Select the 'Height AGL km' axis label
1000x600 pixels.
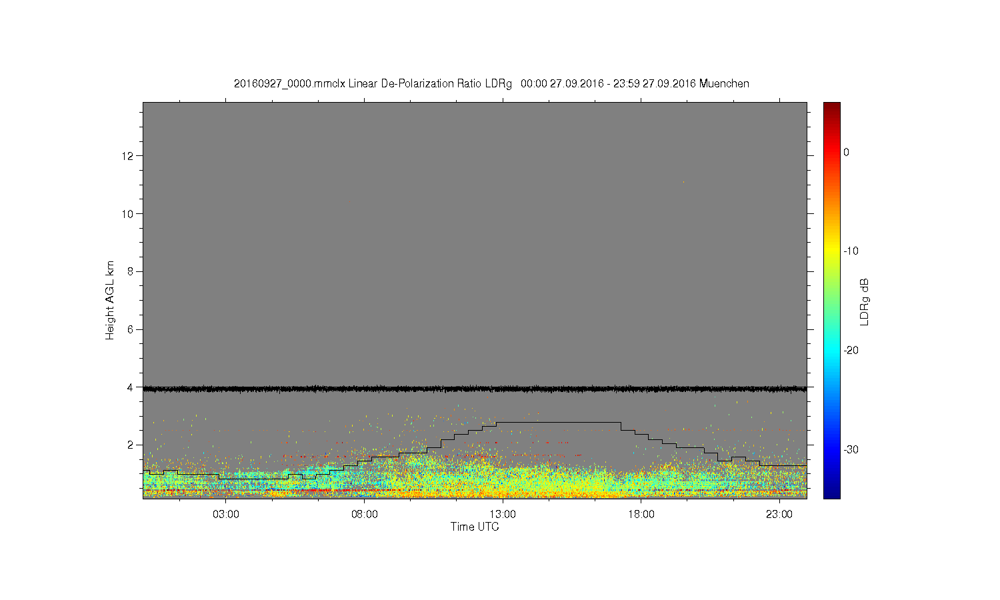tap(110, 300)
